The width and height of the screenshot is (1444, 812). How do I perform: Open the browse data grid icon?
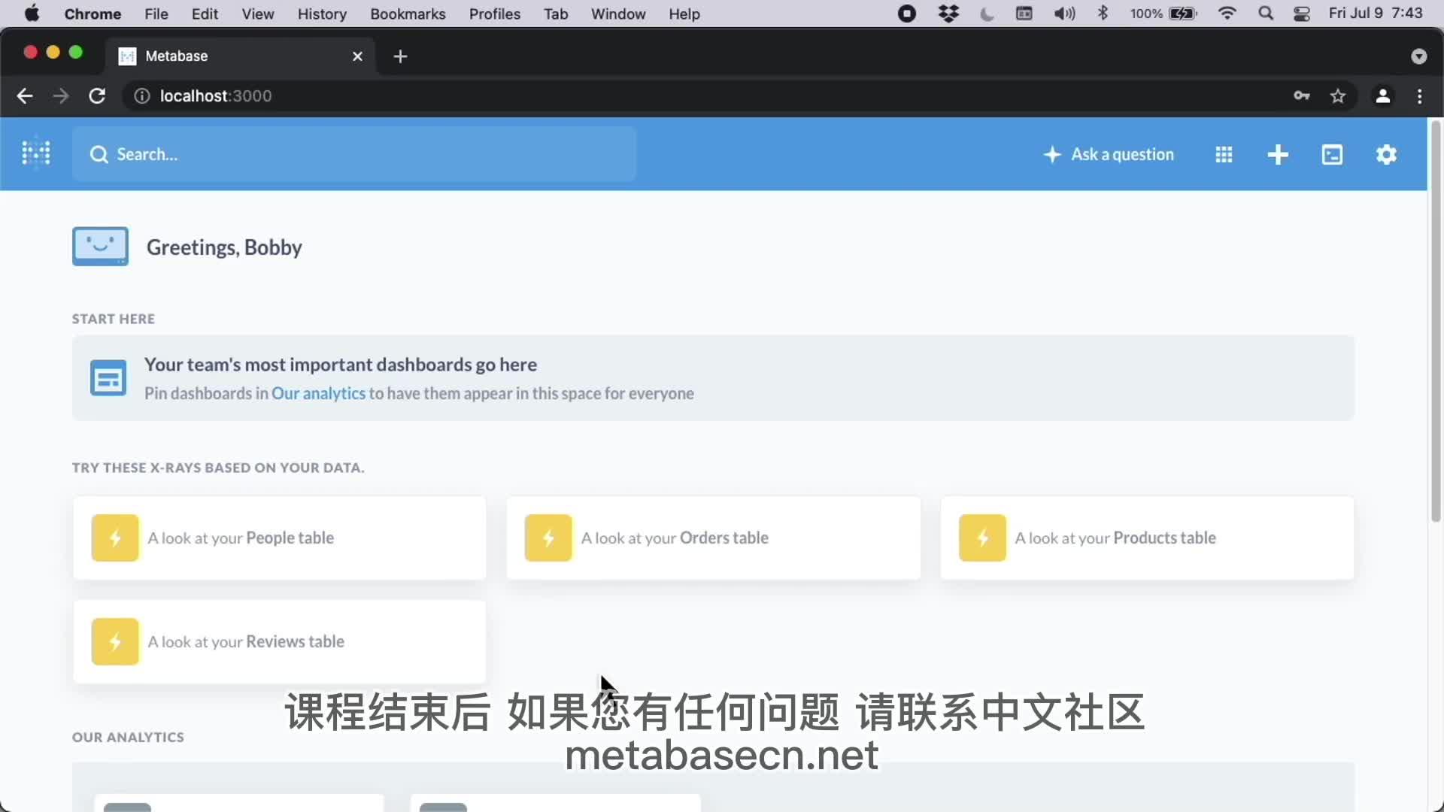(1224, 154)
